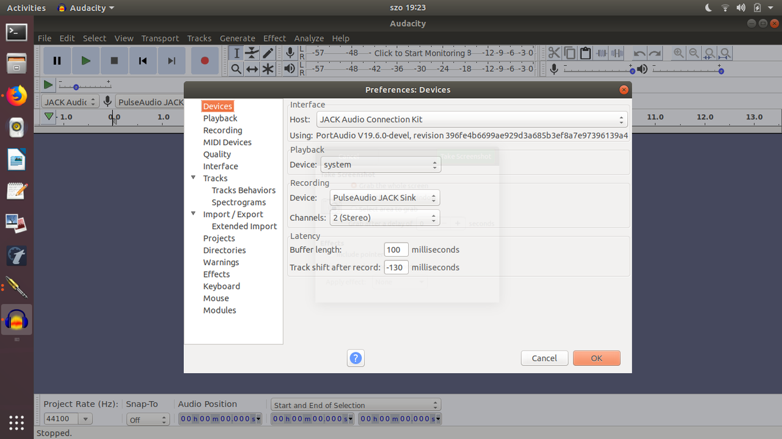782x439 pixels.
Task: Click the Silence audio icon
Action: pyautogui.click(x=617, y=53)
